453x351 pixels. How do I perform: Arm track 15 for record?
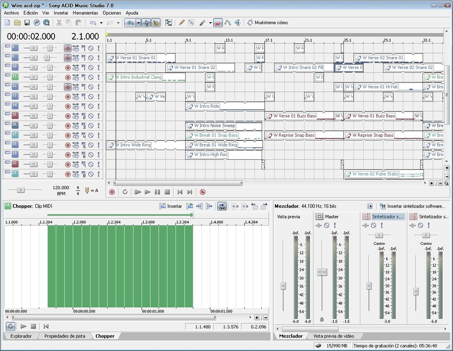coord(68,116)
